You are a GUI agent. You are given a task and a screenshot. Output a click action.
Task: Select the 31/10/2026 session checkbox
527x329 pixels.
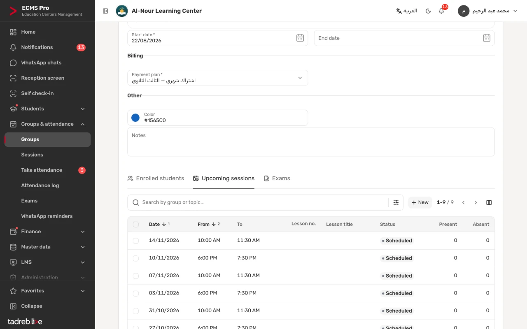136,311
